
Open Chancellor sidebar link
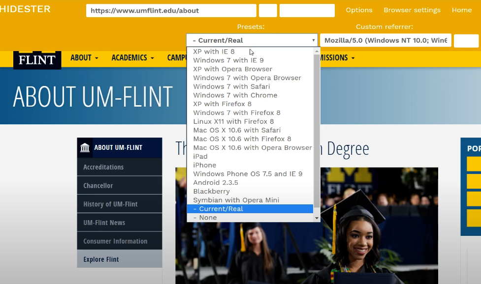pos(120,185)
